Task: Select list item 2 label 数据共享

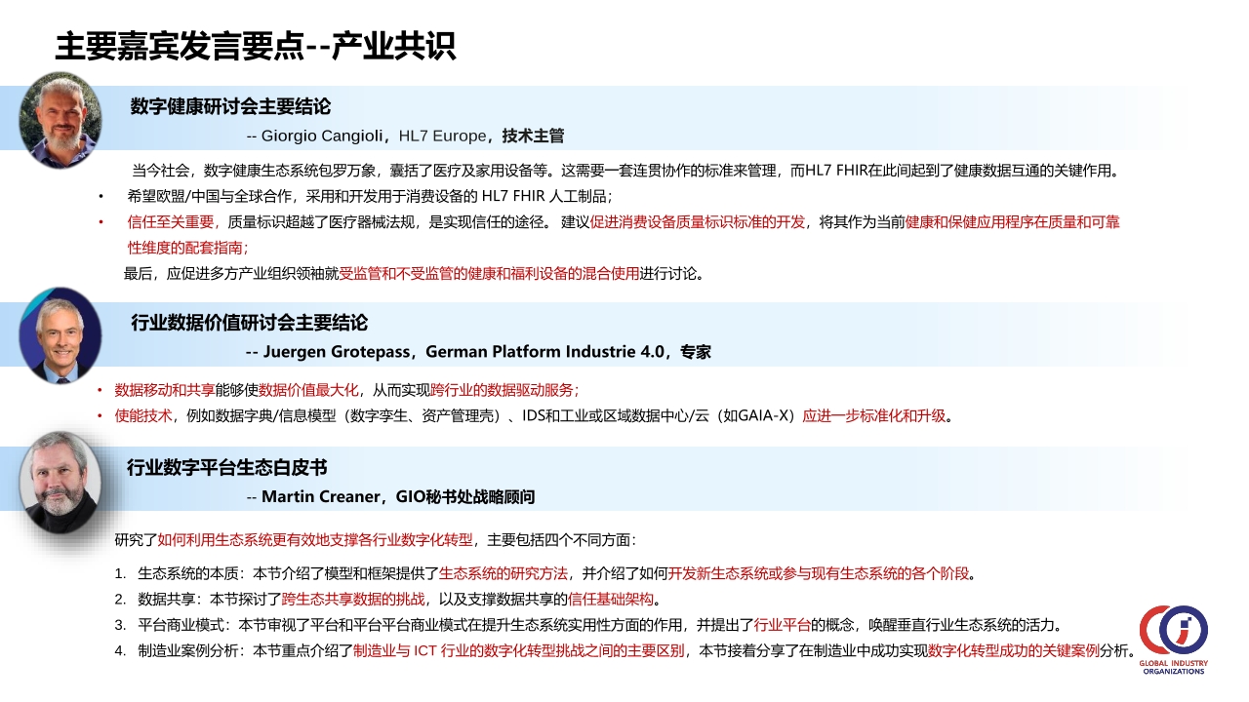Action: pyautogui.click(x=167, y=599)
